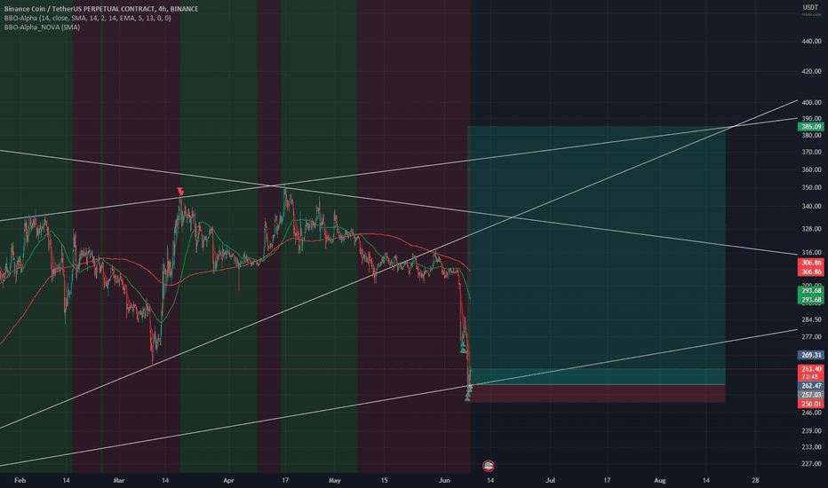Image resolution: width=828 pixels, height=488 pixels.
Task: Click the Aug date label on time axis
Action: 659,480
